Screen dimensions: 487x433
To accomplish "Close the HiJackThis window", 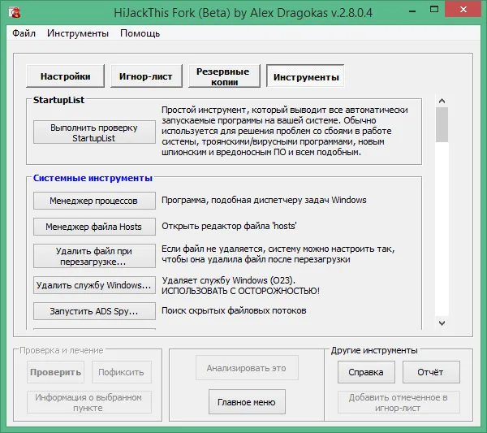I will pos(463,9).
